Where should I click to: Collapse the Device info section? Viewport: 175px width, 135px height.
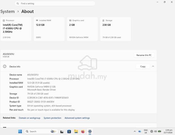tap(153, 66)
